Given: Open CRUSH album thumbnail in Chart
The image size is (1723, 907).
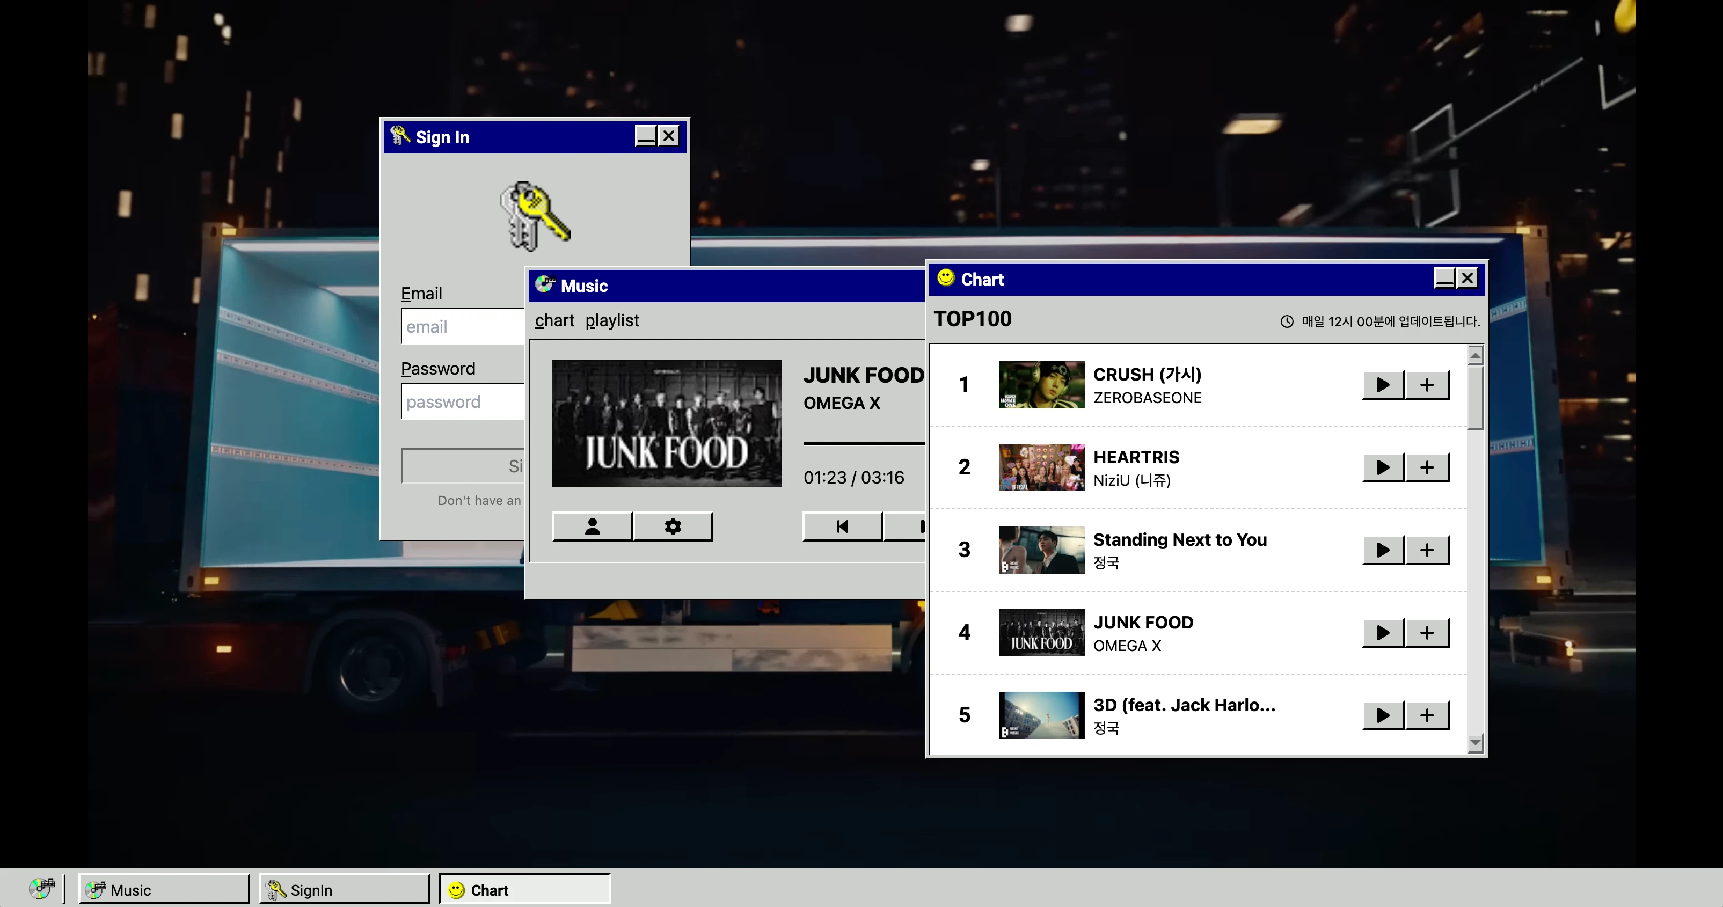Looking at the screenshot, I should coord(1041,385).
